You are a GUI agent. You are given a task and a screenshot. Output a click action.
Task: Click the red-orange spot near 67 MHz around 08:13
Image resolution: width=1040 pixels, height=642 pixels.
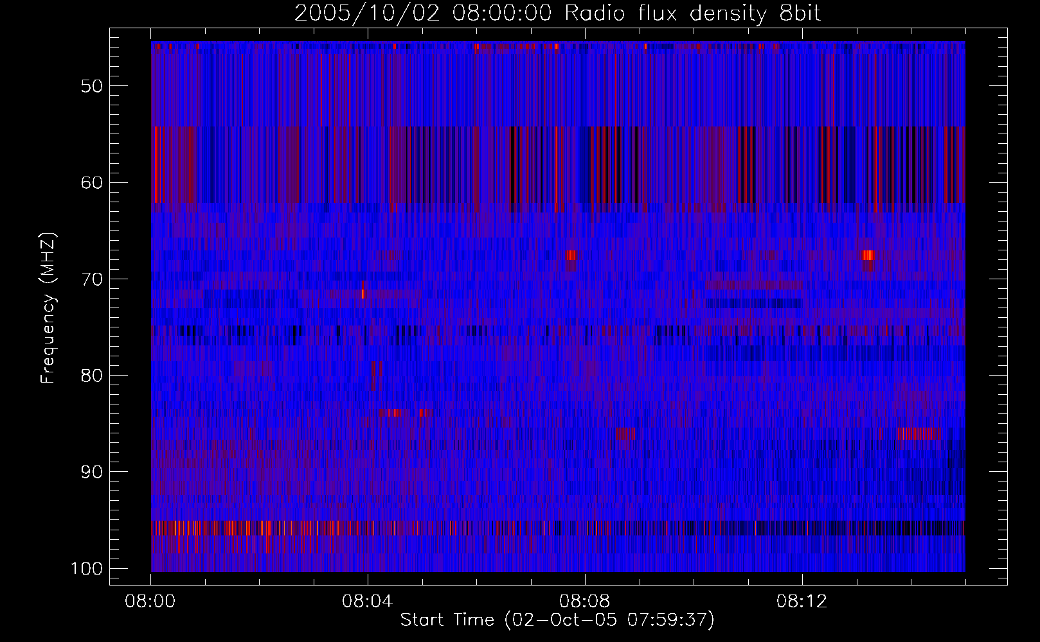tap(868, 255)
